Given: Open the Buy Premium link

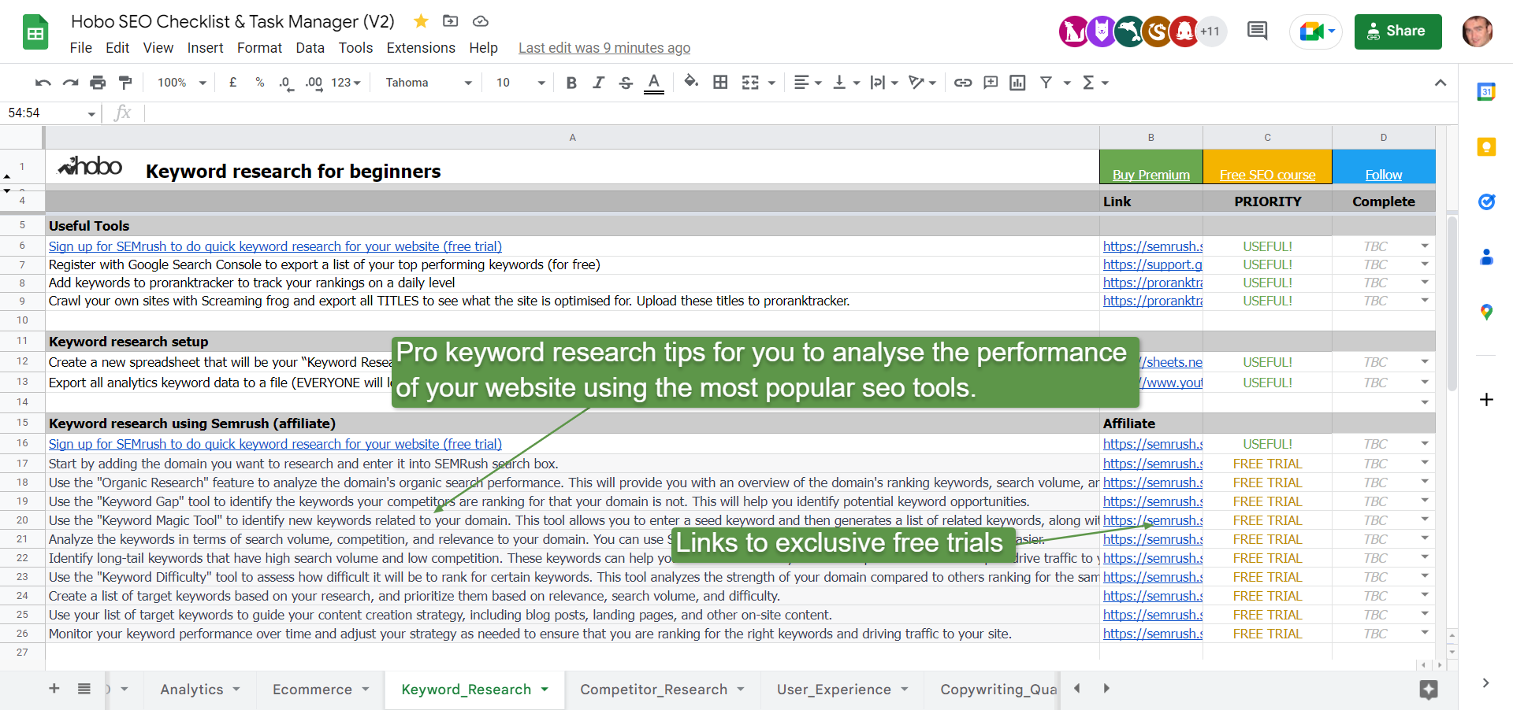Looking at the screenshot, I should (1151, 175).
